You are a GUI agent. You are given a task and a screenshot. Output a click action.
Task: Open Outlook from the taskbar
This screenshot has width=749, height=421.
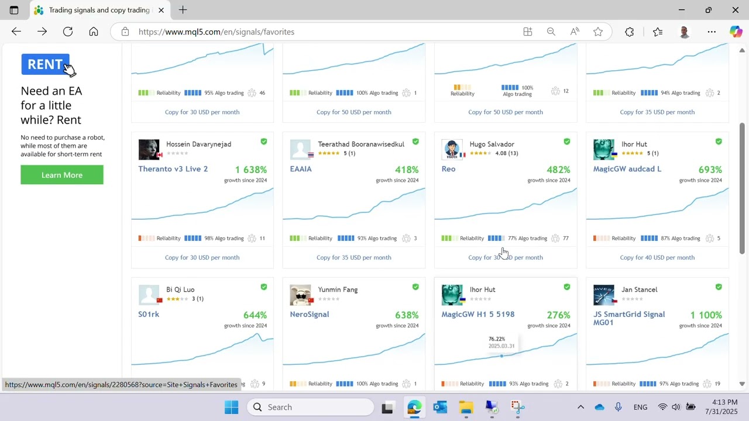[x=440, y=407]
